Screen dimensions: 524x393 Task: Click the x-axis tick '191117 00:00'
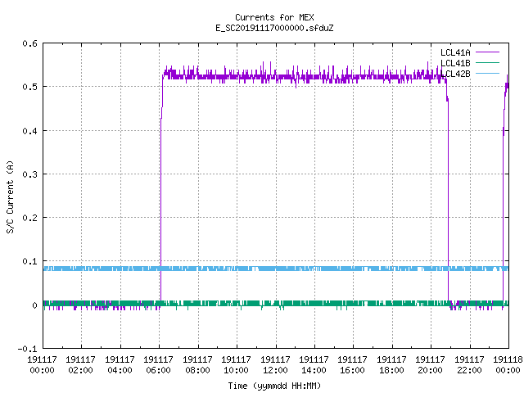tap(42, 365)
